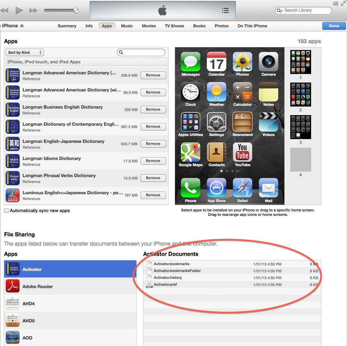Click the Play button
Screen dimensions: 347x346
[x=19, y=10]
